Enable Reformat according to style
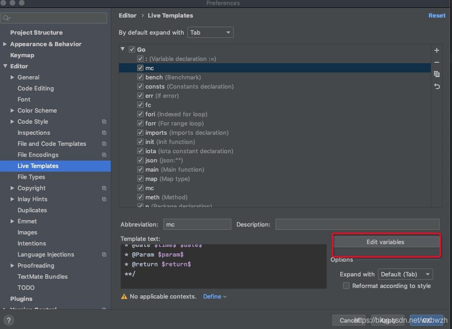This screenshot has height=329, width=452. [x=346, y=286]
